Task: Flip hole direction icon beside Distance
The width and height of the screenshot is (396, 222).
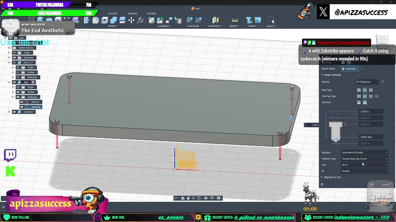Action: click(382, 82)
